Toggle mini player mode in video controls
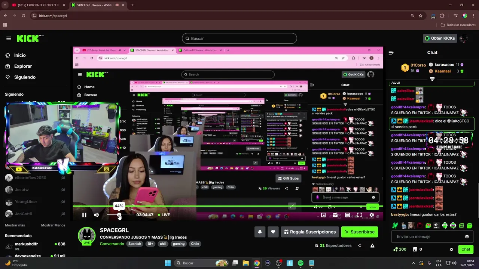This screenshot has height=269, width=479. (x=323, y=215)
